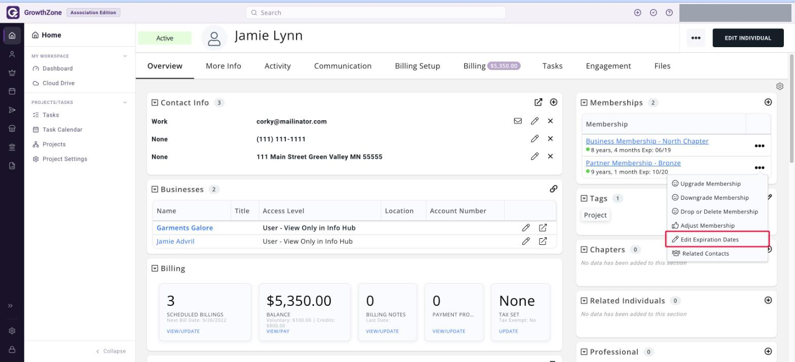Viewport: 795px width, 362px height.
Task: Edit the corky@mailinator.com email entry
Action: 534,121
